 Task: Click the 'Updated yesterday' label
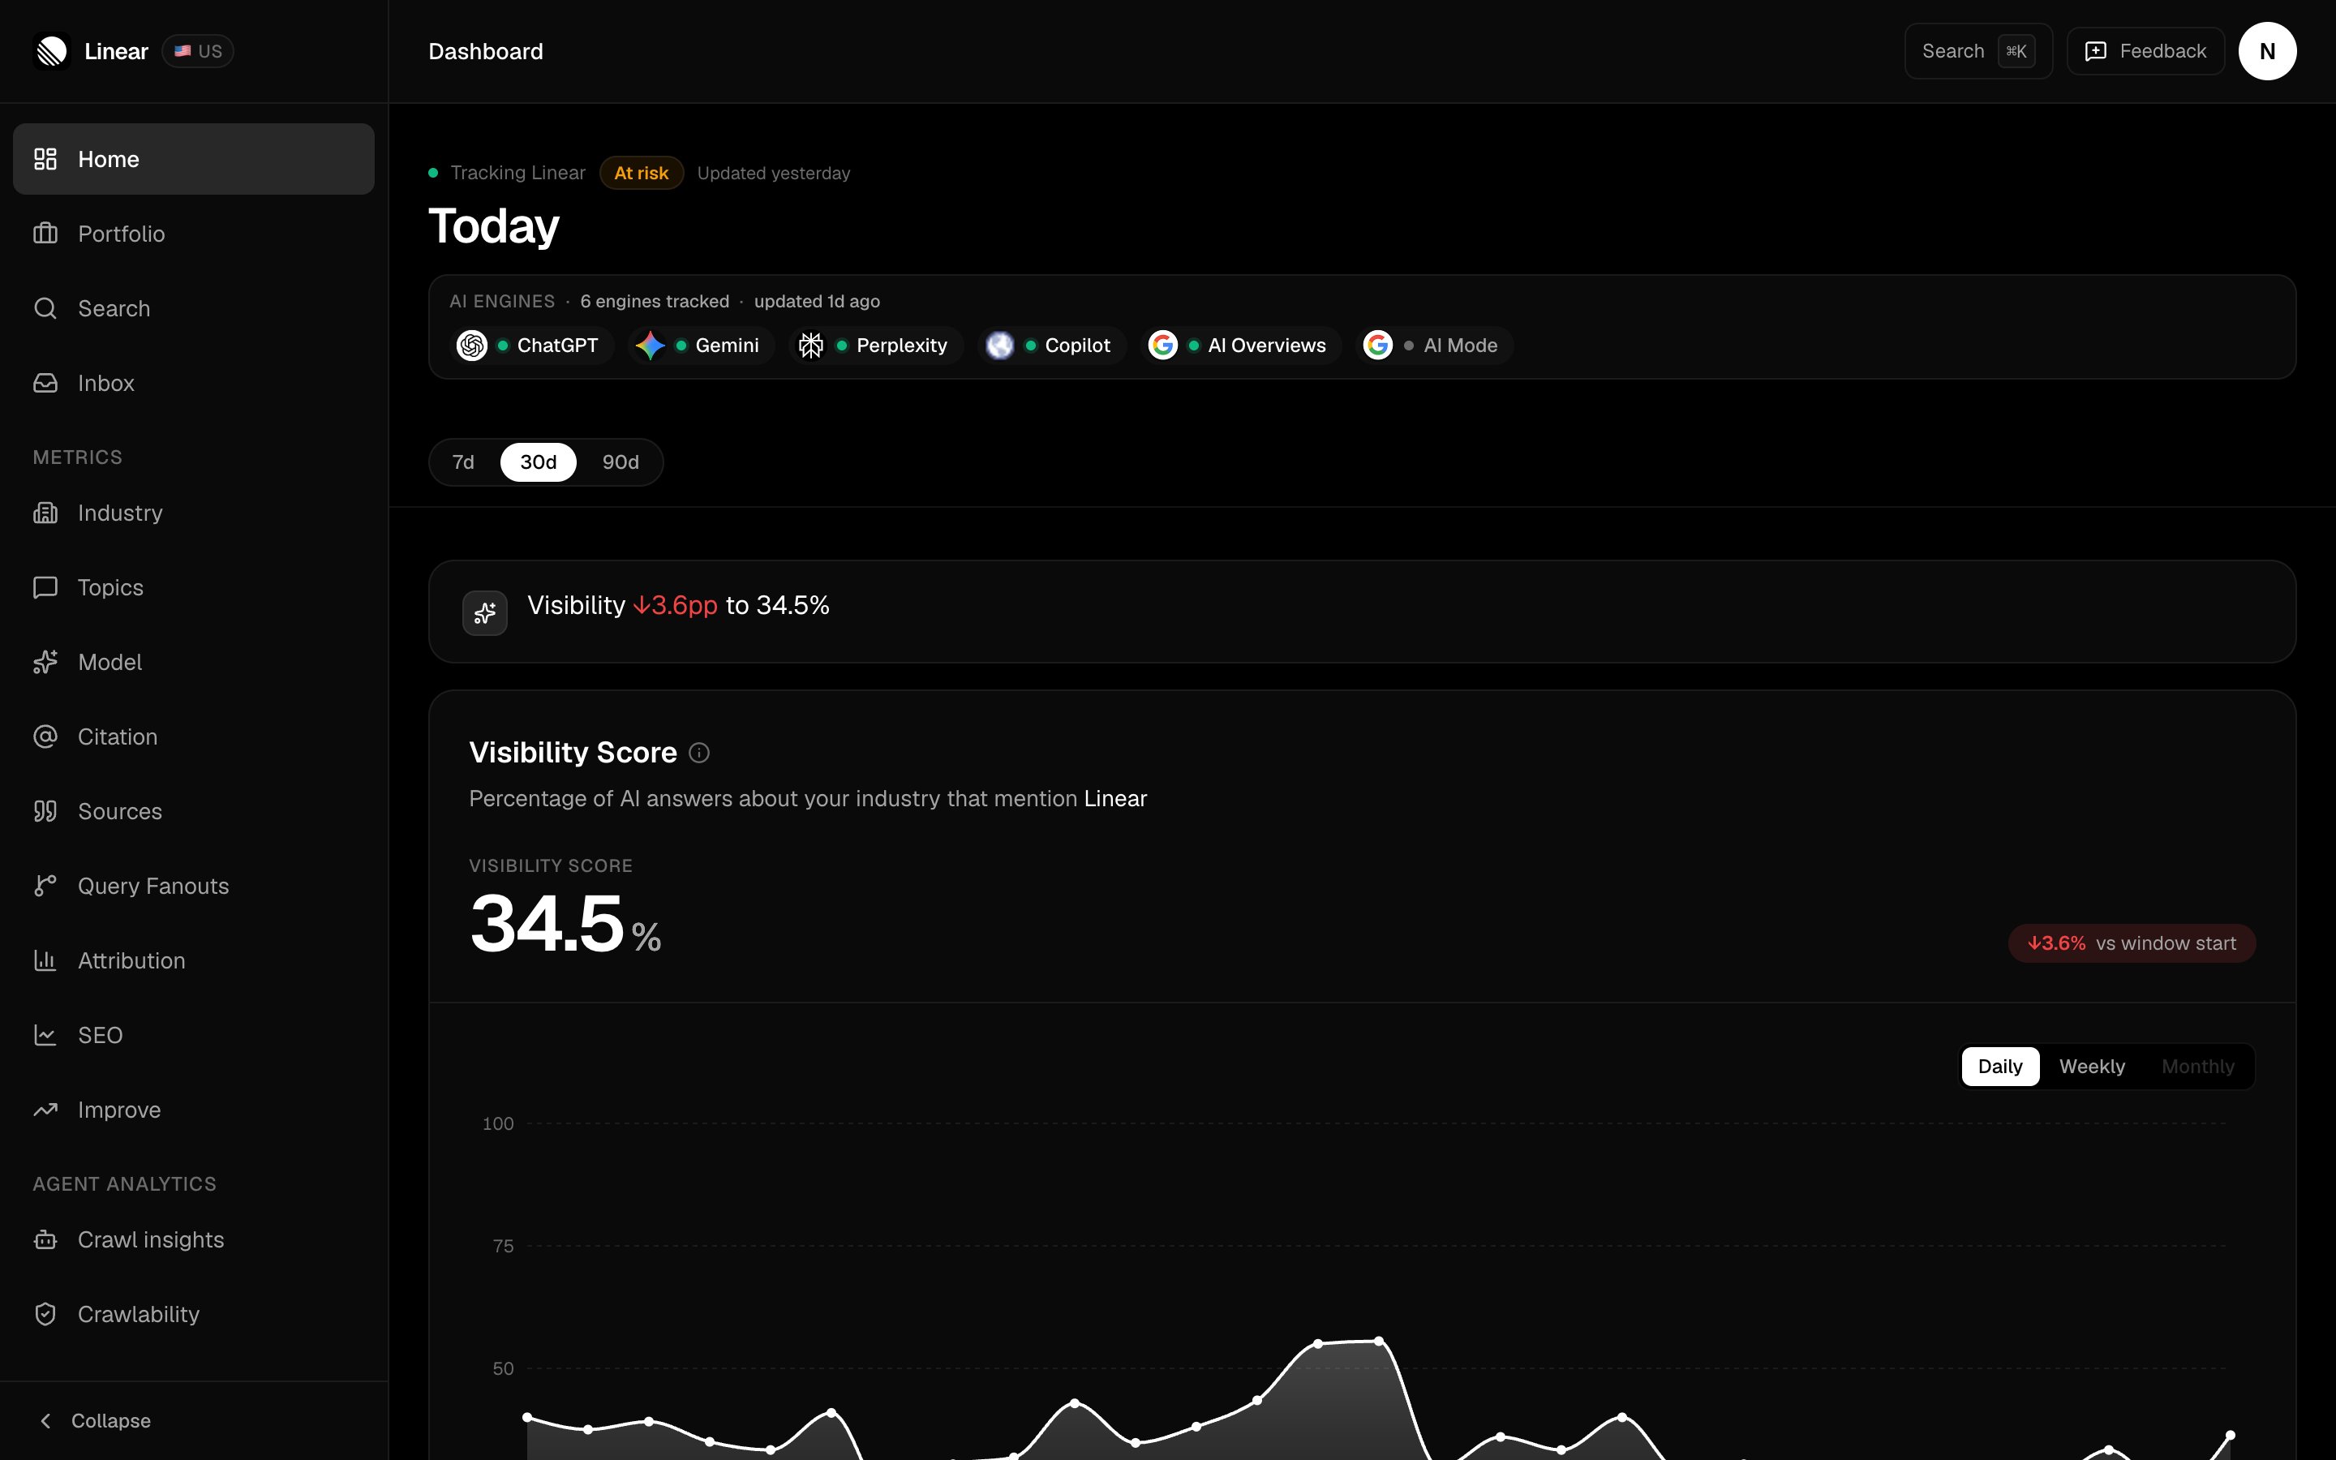(773, 173)
